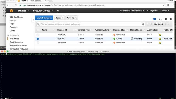Refresh the instances list

pyautogui.click(x=160, y=19)
